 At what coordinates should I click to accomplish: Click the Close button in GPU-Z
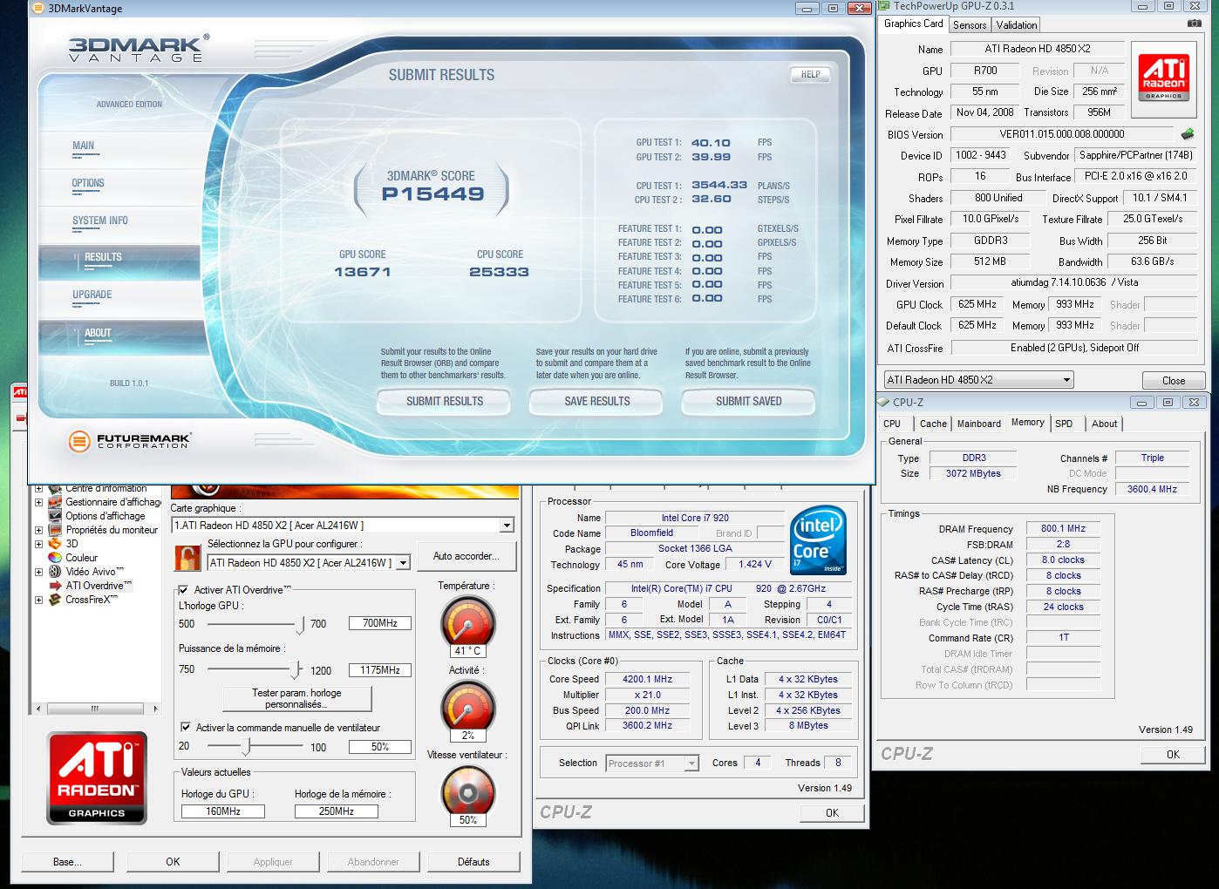(1174, 380)
